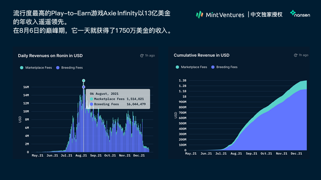The height and width of the screenshot is (180, 321).
Task: Click refresh icon on Cumulative Revenue chart
Action: click(x=295, y=55)
